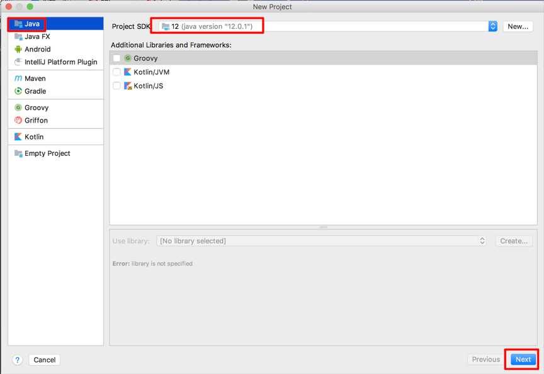Click the Java folder icon in sidebar

pos(18,23)
